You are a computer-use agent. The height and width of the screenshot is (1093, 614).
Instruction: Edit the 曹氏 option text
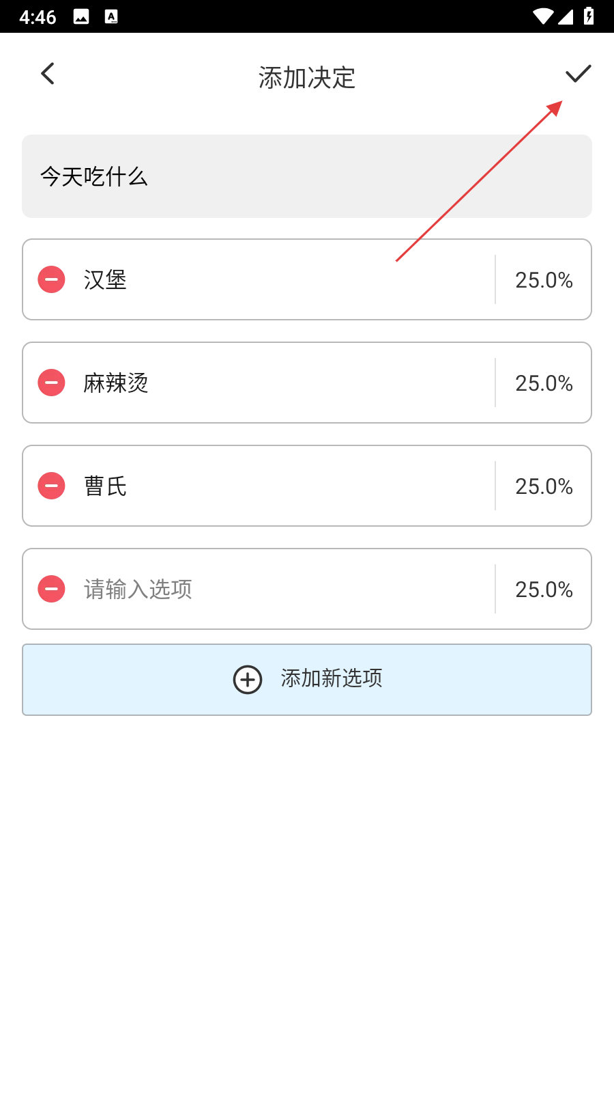[273, 486]
